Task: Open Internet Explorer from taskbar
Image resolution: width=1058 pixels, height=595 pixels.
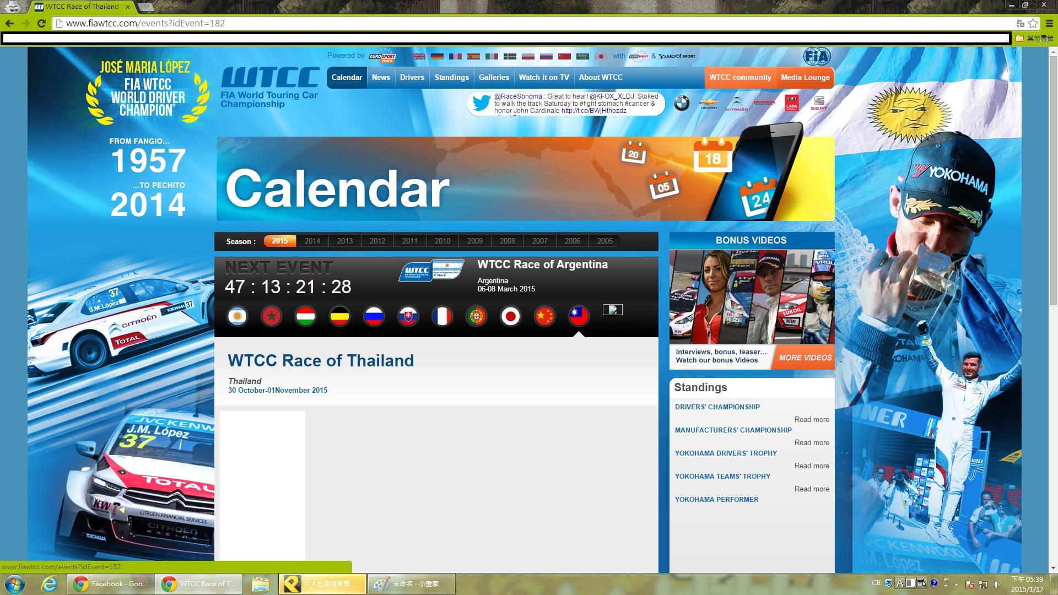Action: pos(49,584)
